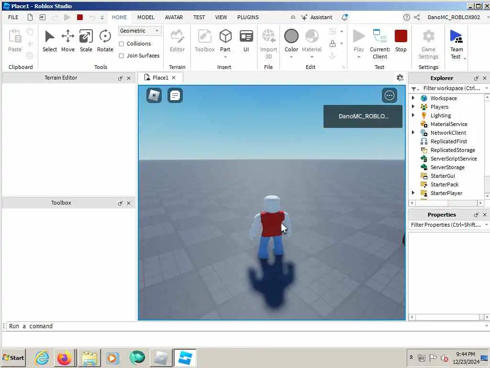Expand the Lighting tree node

point(413,115)
